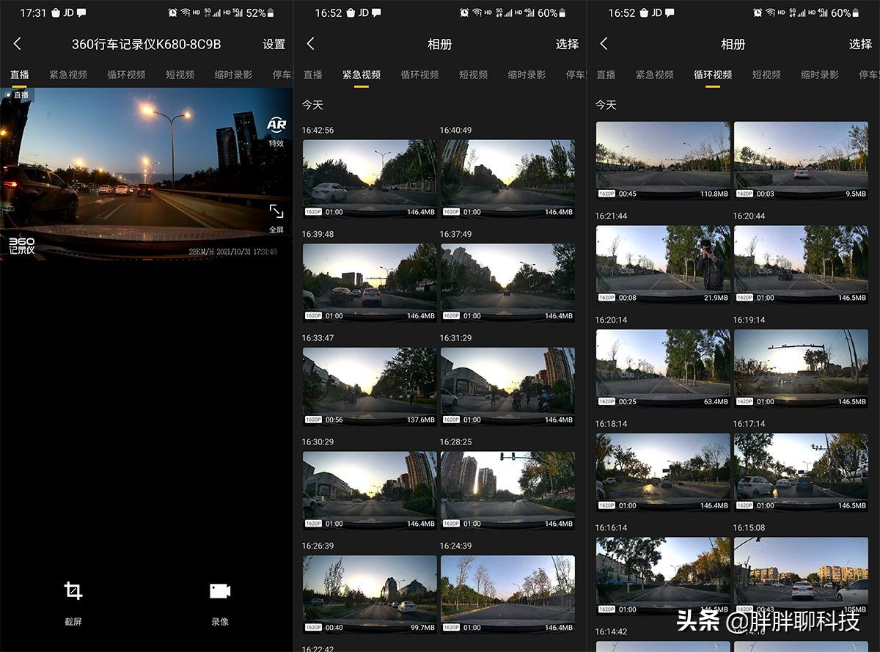Switch to 缩时录影 tab on the live view screen
Screen dimensions: 880x652
tap(233, 75)
